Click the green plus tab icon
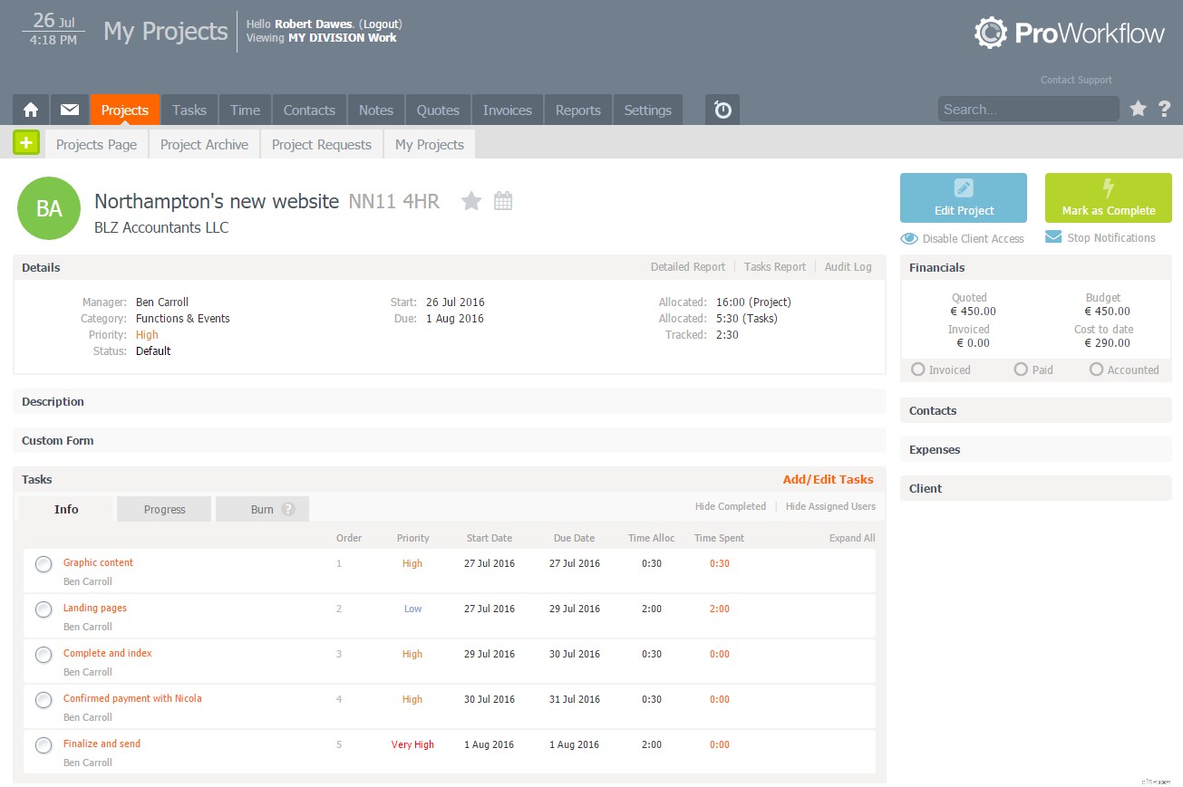Image resolution: width=1183 pixels, height=787 pixels. pyautogui.click(x=26, y=142)
